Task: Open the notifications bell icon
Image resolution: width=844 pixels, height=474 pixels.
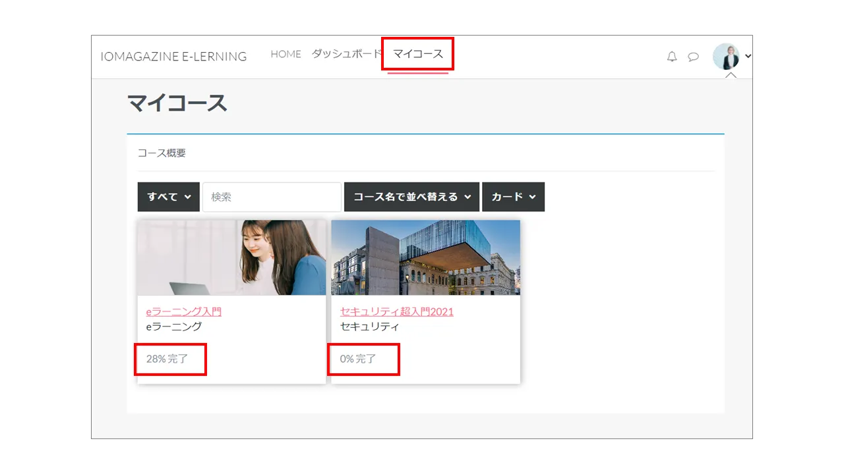Action: 671,57
